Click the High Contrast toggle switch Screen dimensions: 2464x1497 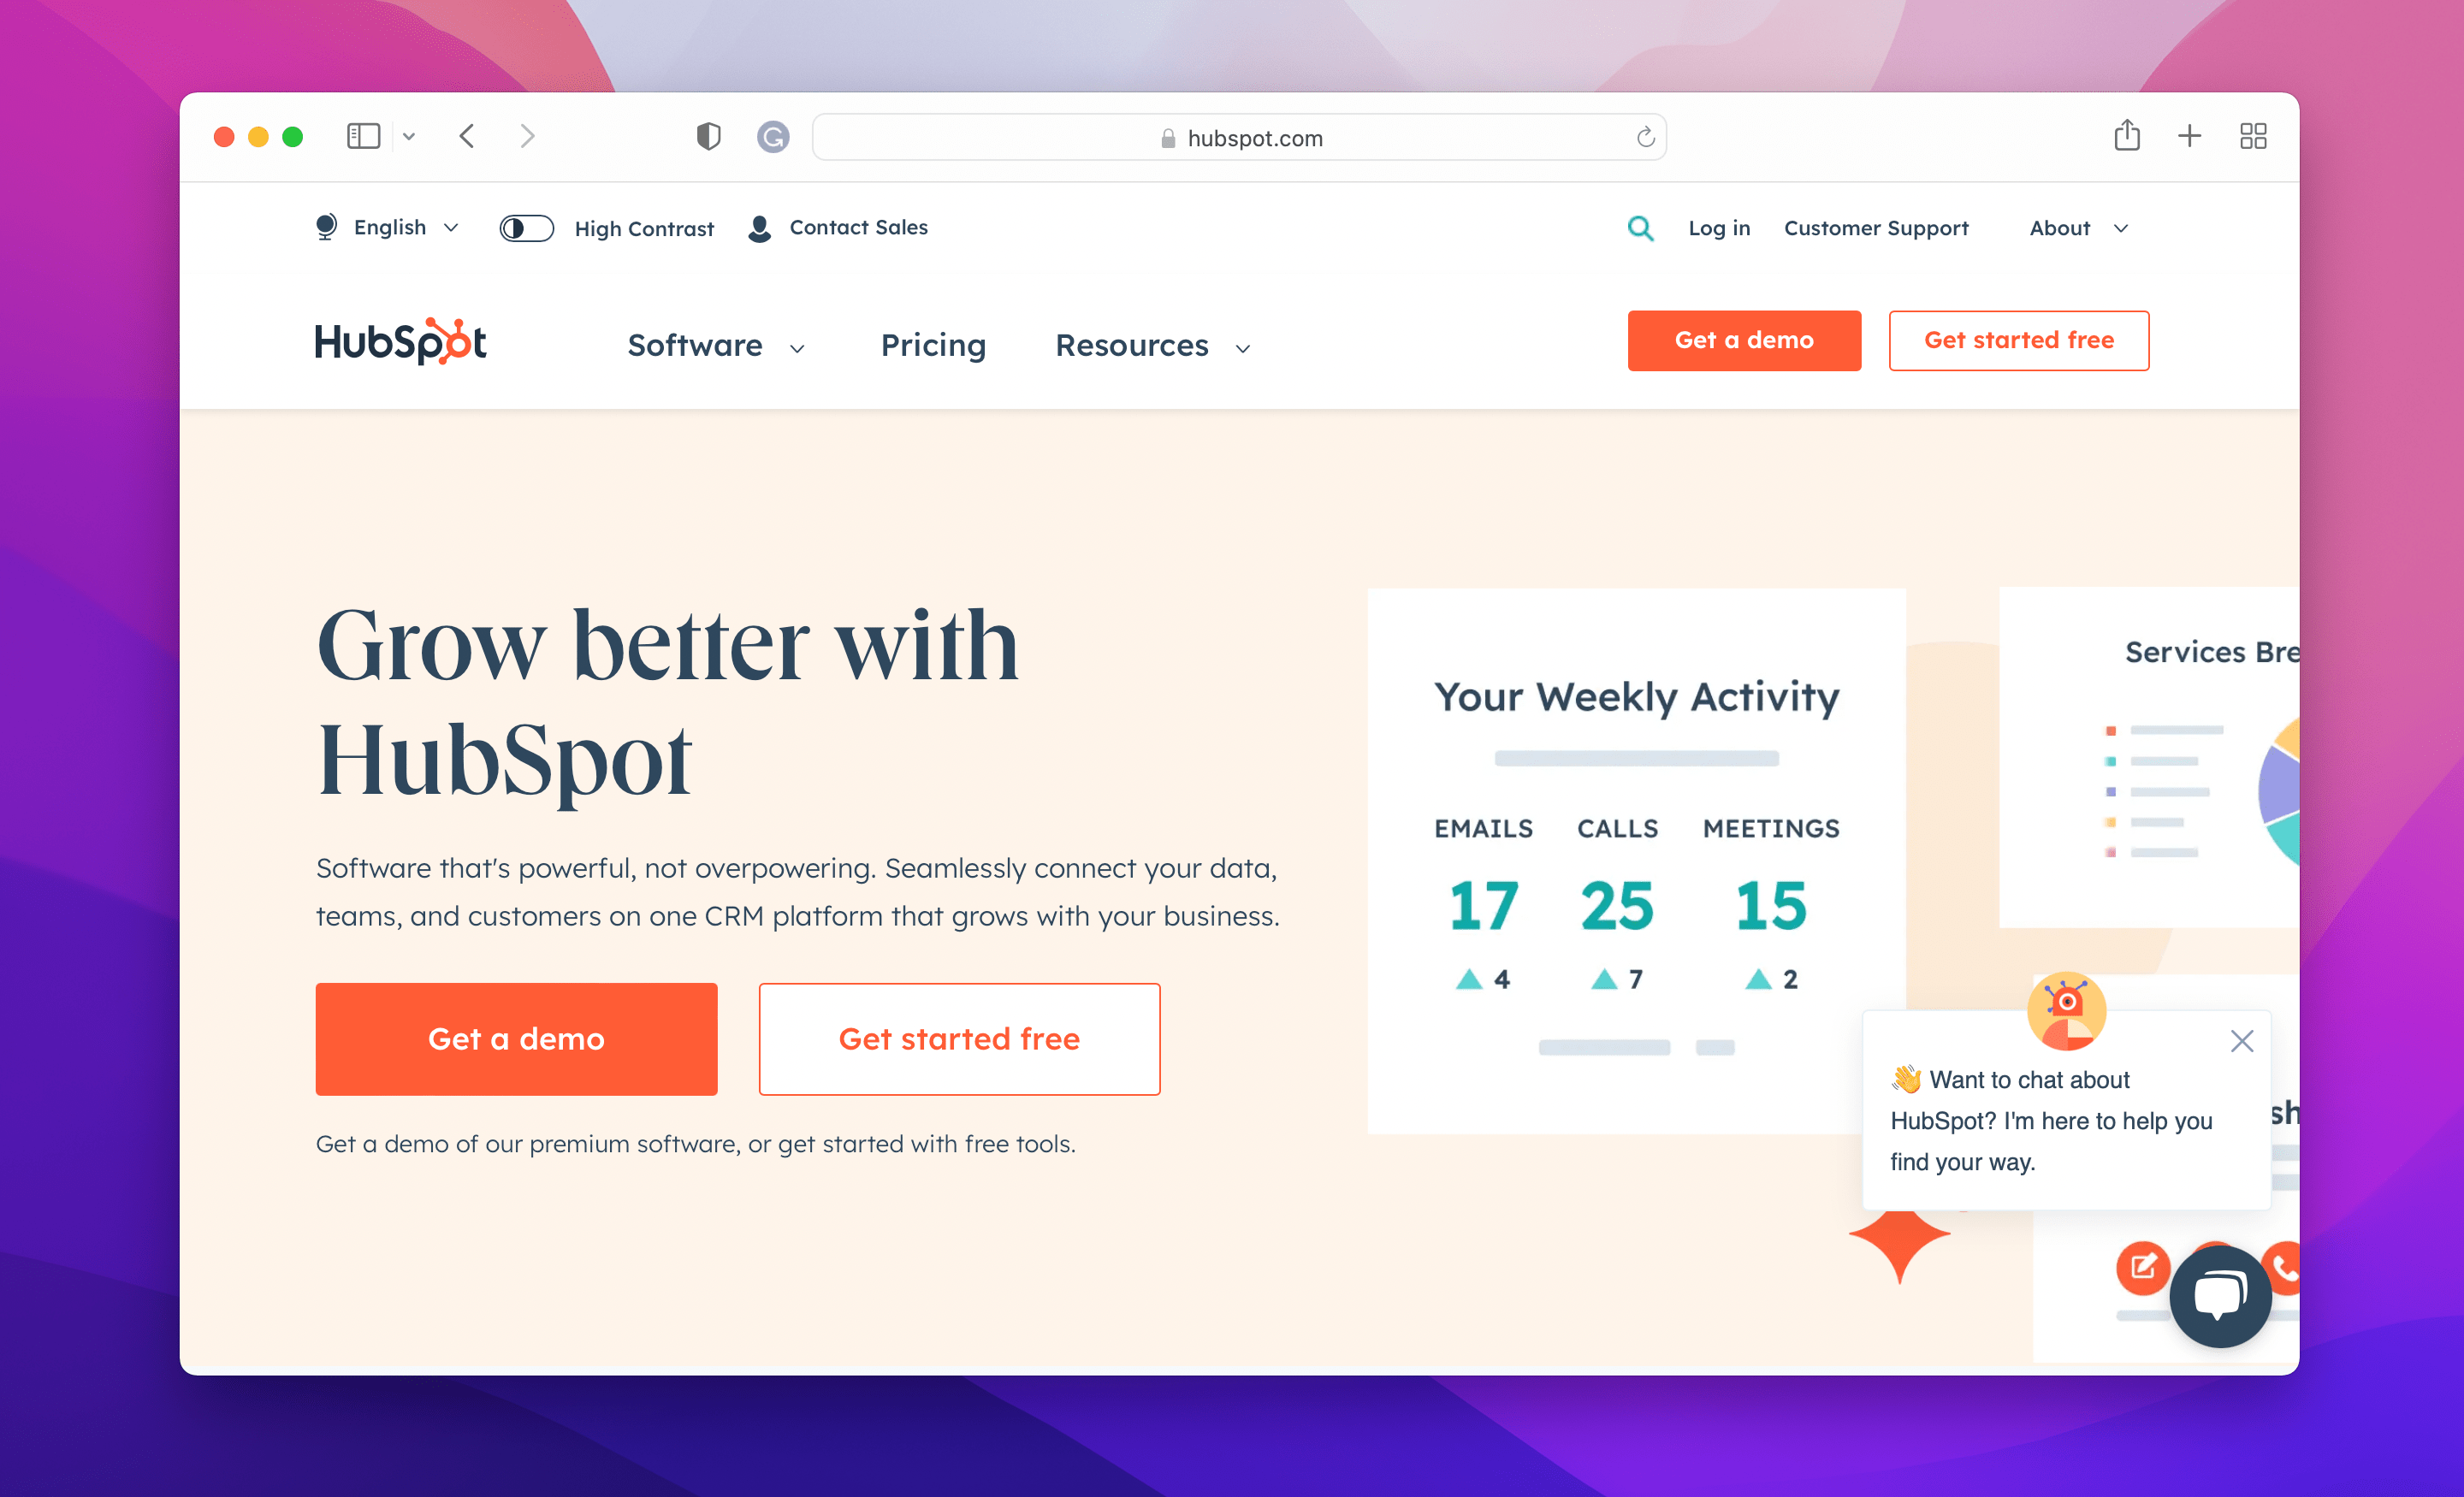click(x=523, y=227)
